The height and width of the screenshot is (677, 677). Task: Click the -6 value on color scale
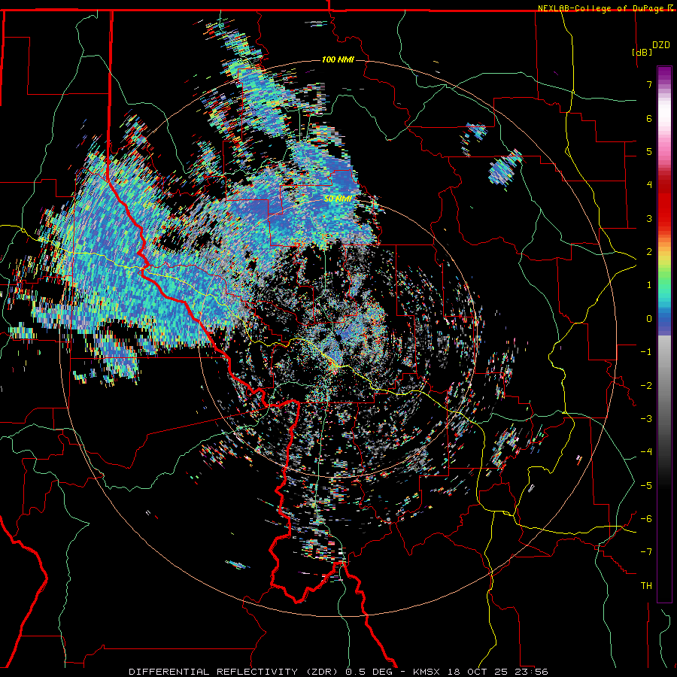pos(646,519)
